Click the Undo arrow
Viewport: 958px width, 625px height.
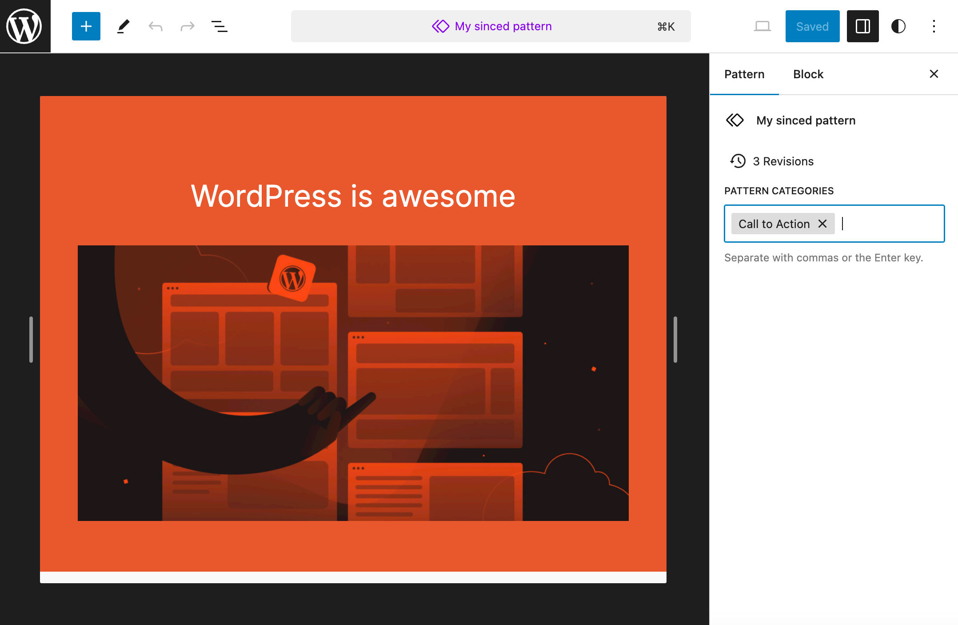[x=155, y=26]
